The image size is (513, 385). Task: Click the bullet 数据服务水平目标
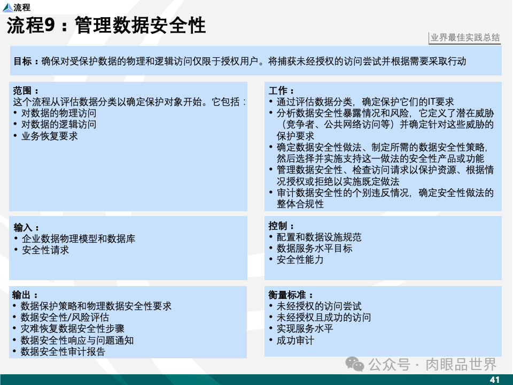pos(314,249)
